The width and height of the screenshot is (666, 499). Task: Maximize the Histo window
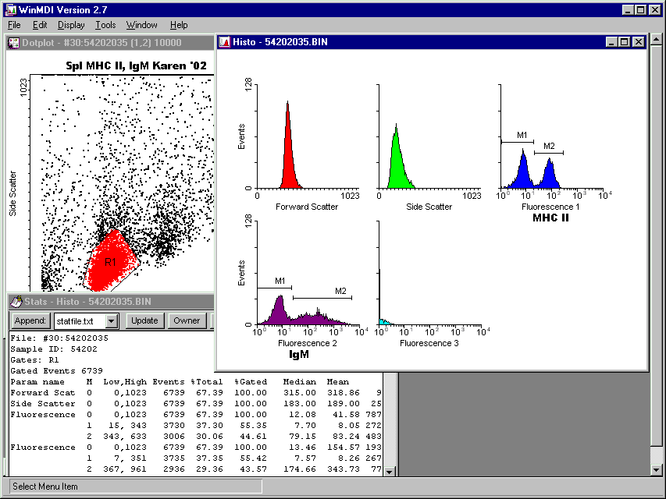coord(625,41)
